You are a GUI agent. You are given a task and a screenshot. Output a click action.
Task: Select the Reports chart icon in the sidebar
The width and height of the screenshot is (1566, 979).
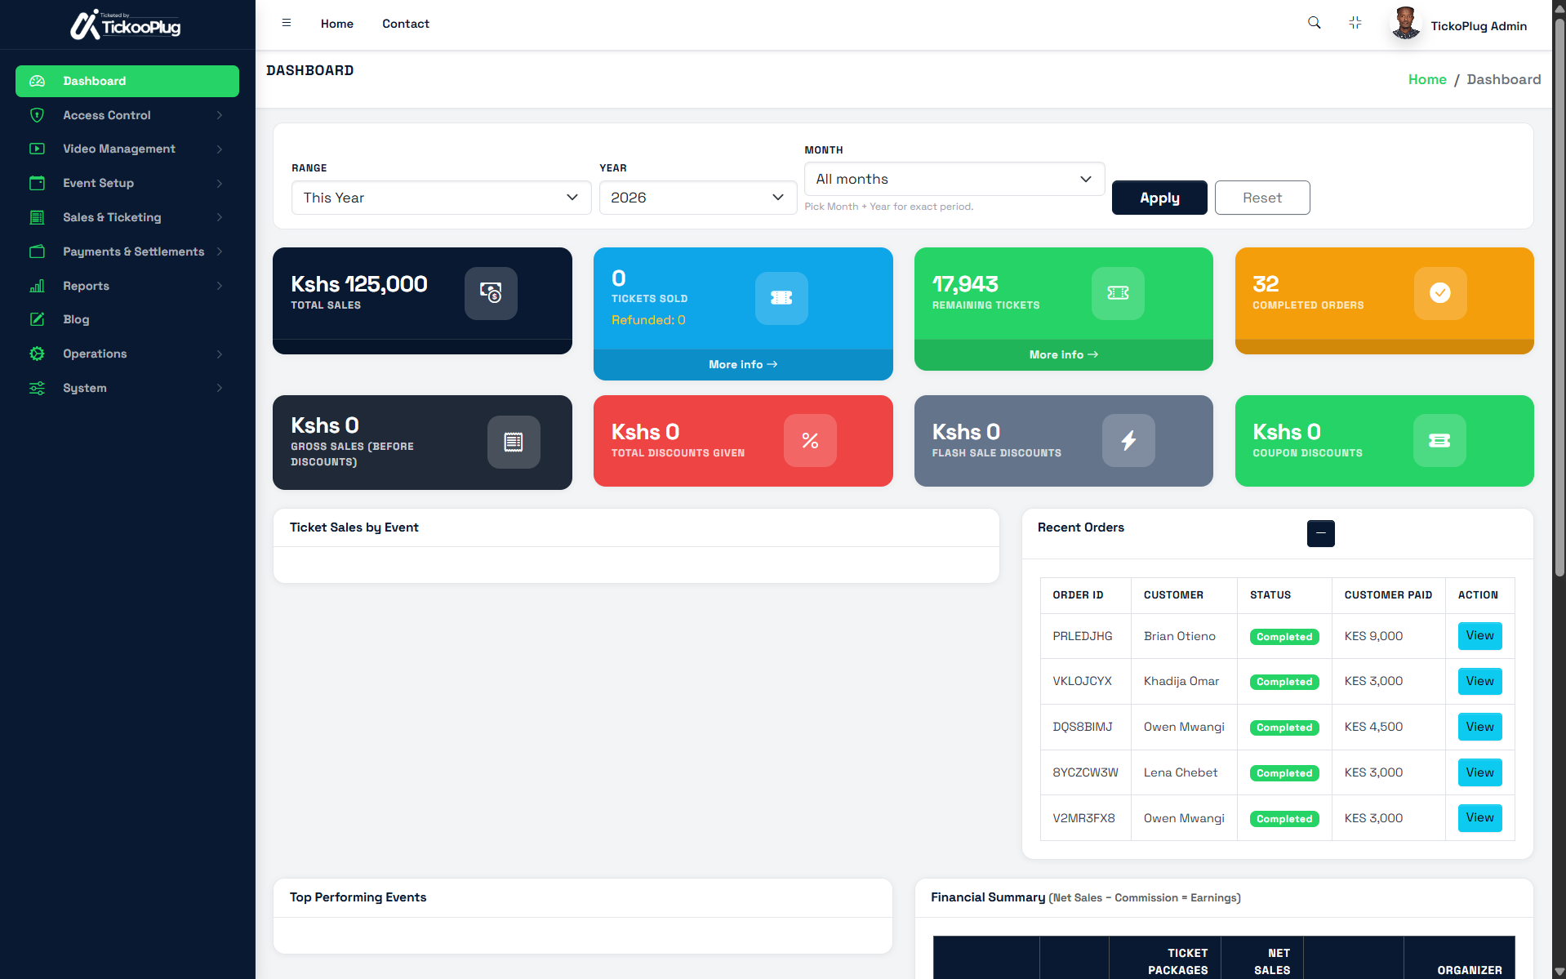37,286
